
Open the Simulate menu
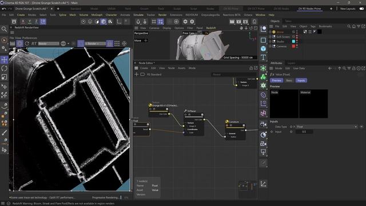(x=138, y=15)
